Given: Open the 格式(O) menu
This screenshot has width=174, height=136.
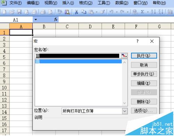Looking at the screenshot, I should [x=86, y=3].
